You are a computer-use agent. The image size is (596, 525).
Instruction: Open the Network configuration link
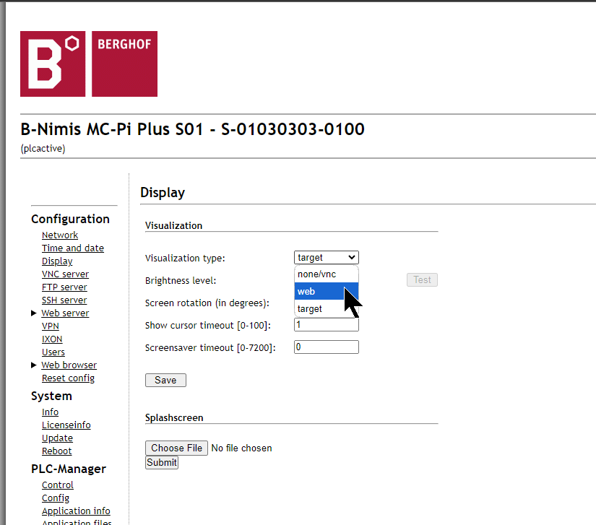(x=60, y=235)
